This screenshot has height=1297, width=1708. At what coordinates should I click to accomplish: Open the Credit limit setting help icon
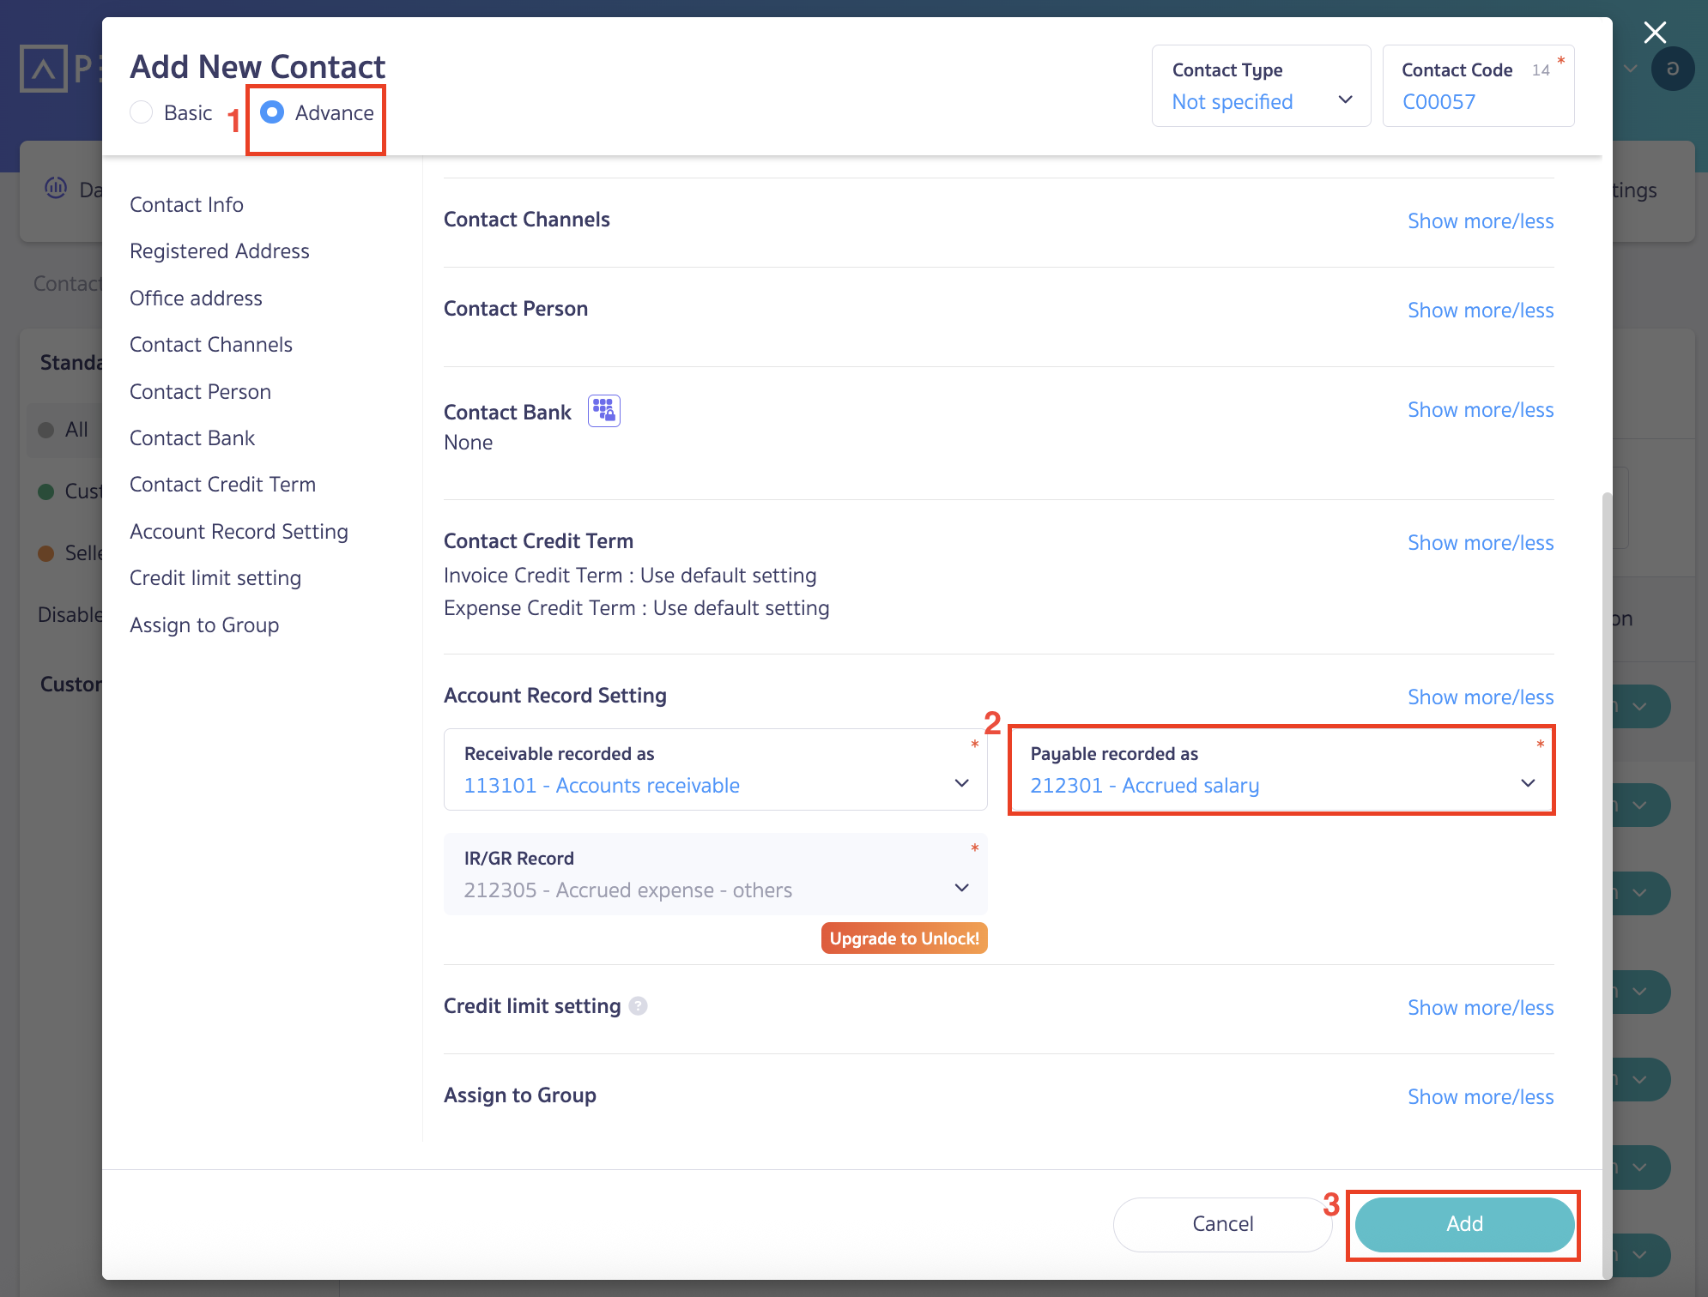(x=639, y=1006)
